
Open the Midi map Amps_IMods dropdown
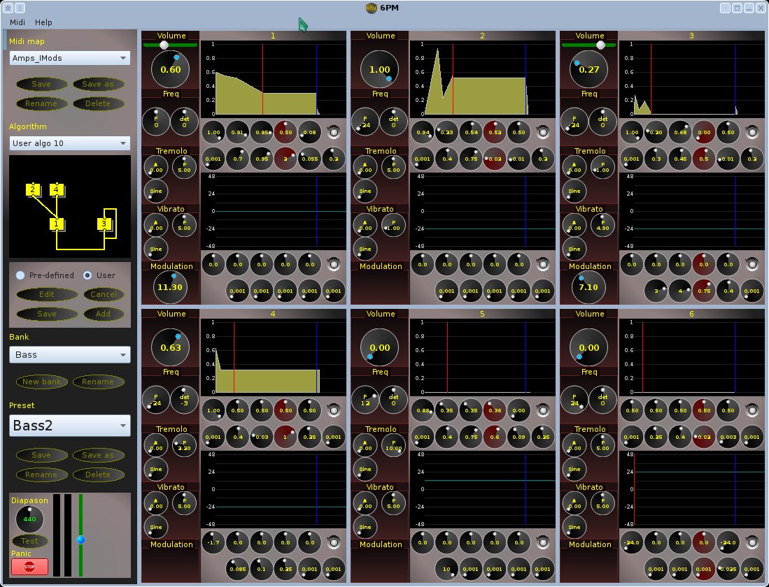click(70, 58)
